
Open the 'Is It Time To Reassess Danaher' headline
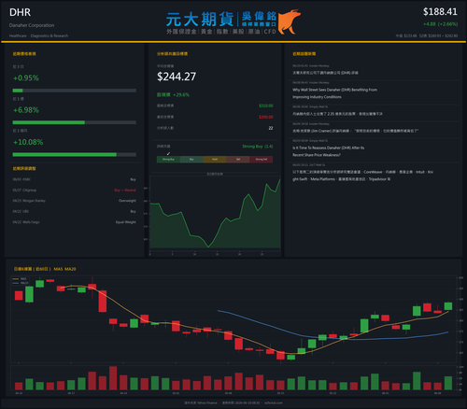329,151
